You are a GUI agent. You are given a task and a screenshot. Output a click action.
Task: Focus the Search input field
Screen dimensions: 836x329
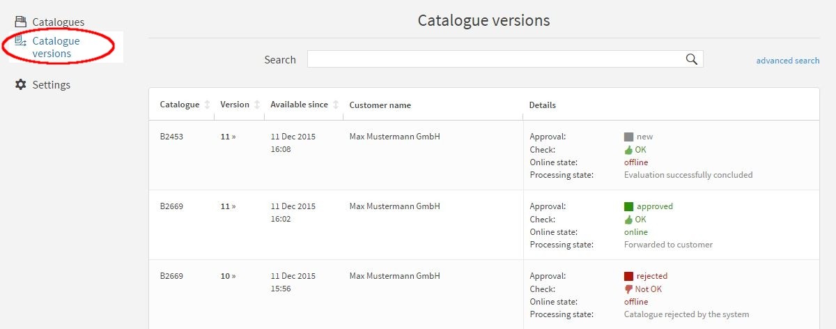click(x=505, y=59)
